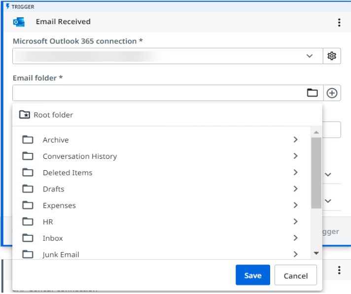
Task: Click the starred Root folder icon
Action: click(24, 115)
